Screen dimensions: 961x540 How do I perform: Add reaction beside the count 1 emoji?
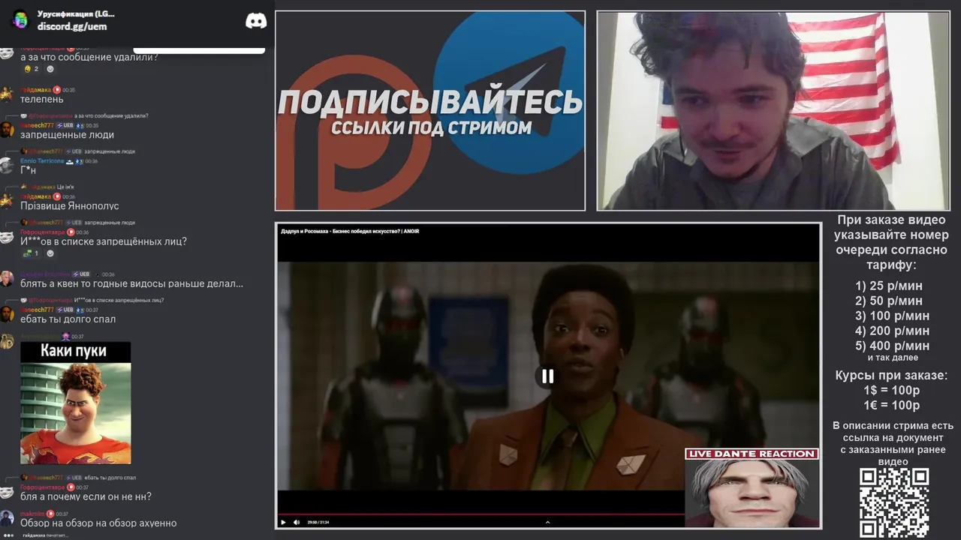[50, 253]
